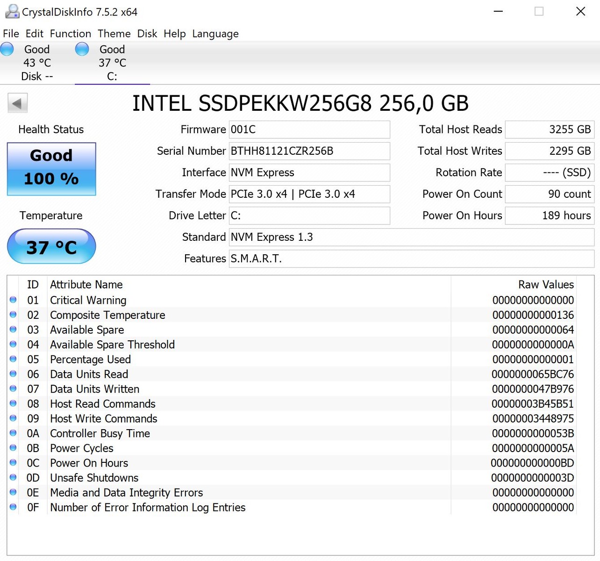Click status dot for Host Read Commands row
This screenshot has height=561, width=600.
click(x=13, y=403)
